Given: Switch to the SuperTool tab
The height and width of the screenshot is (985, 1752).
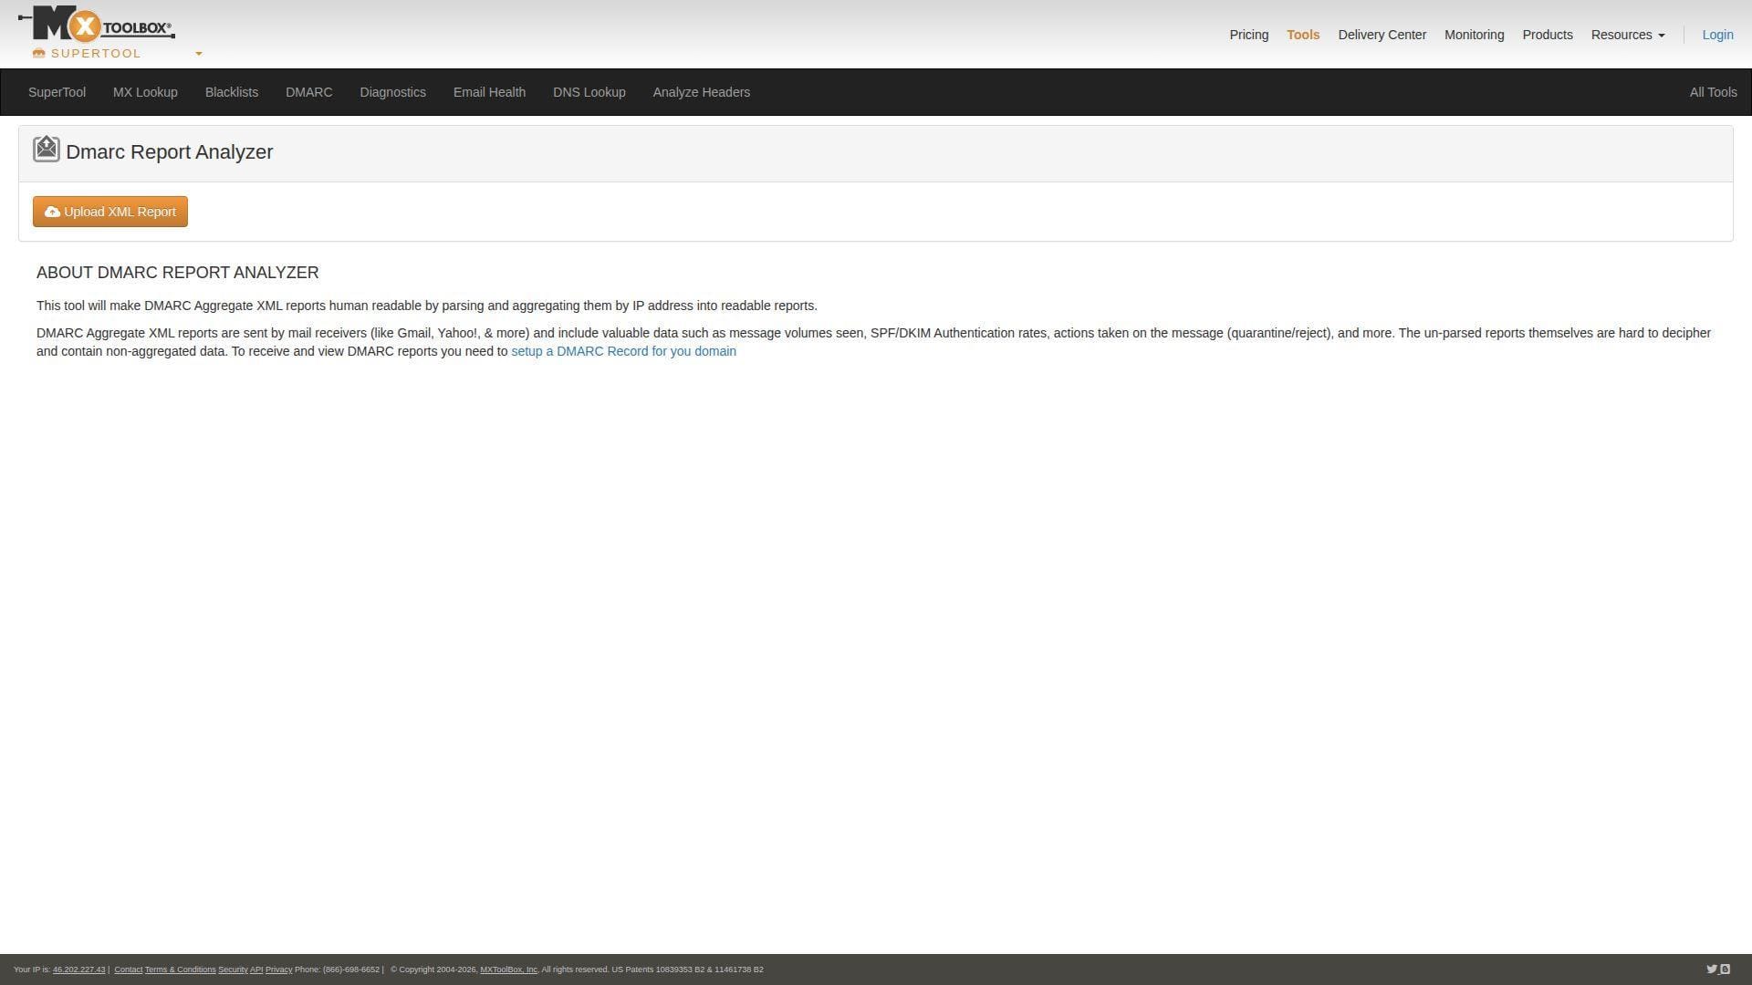Looking at the screenshot, I should click(x=57, y=92).
